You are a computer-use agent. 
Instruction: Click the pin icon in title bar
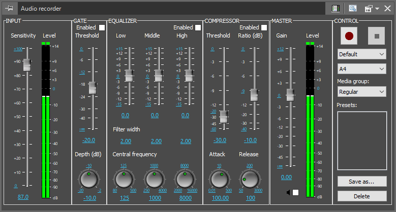coord(9,8)
